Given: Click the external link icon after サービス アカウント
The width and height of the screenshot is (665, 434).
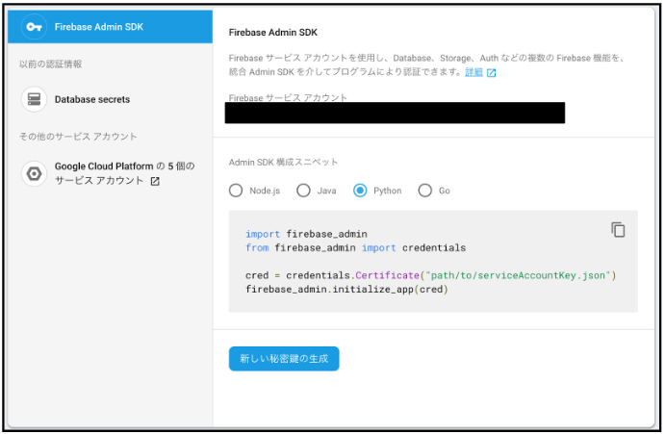Looking at the screenshot, I should [155, 181].
